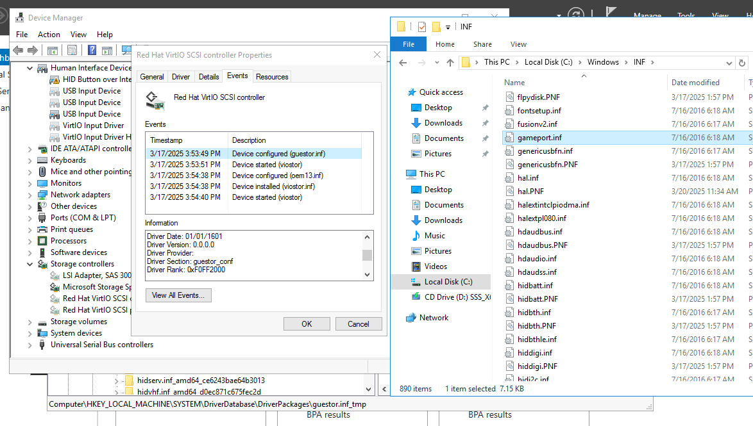Click Show/Hide console tree toolbar icon
The image size is (753, 426).
pos(53,50)
